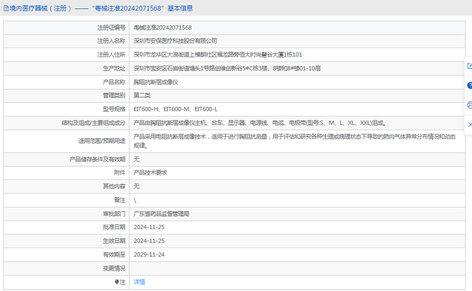Screen dimensions: 472x291
Task: Close the floating side toolbar with X icon
Action: click(x=470, y=124)
